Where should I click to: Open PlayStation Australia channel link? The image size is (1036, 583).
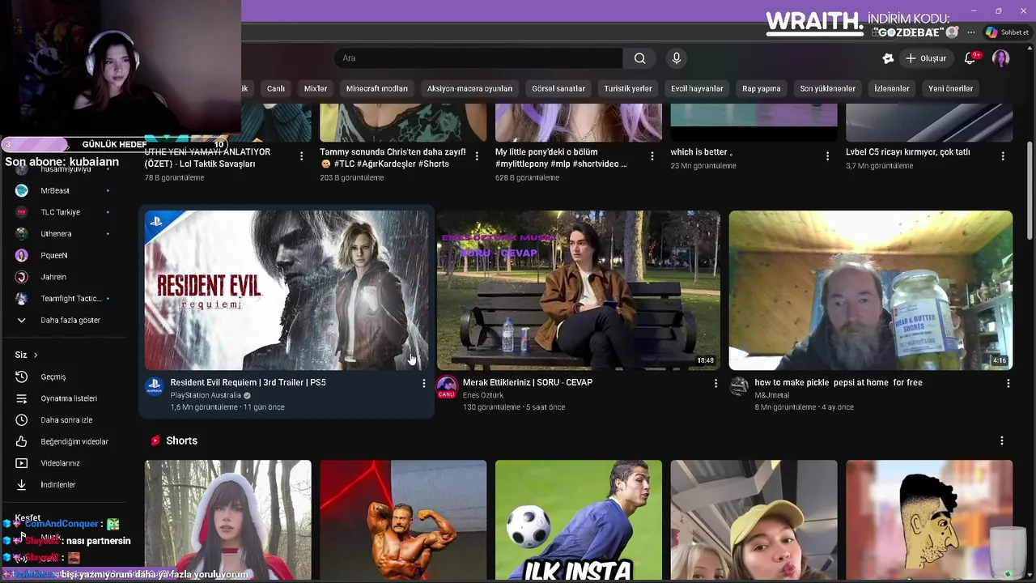[206, 395]
